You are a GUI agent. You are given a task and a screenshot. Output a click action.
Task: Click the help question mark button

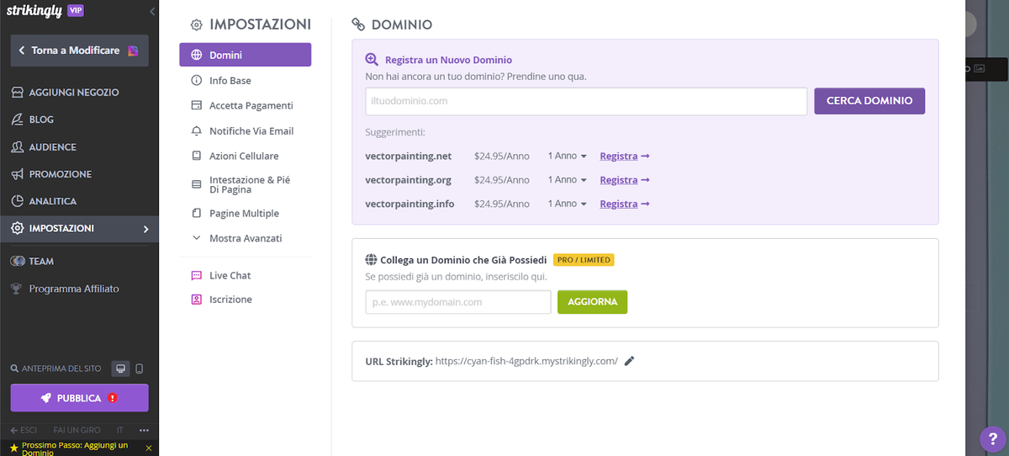pyautogui.click(x=991, y=438)
